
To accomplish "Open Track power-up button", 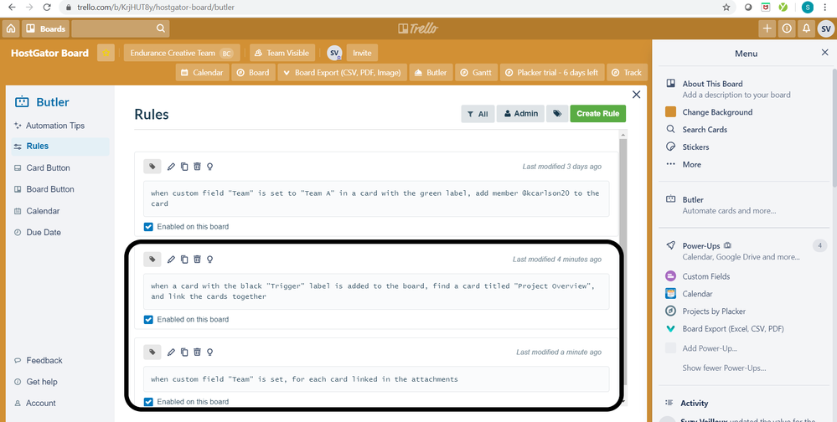I will click(x=628, y=73).
